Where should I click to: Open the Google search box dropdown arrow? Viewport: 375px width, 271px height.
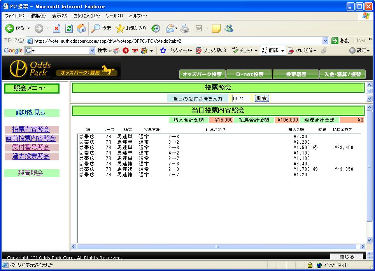pos(92,50)
